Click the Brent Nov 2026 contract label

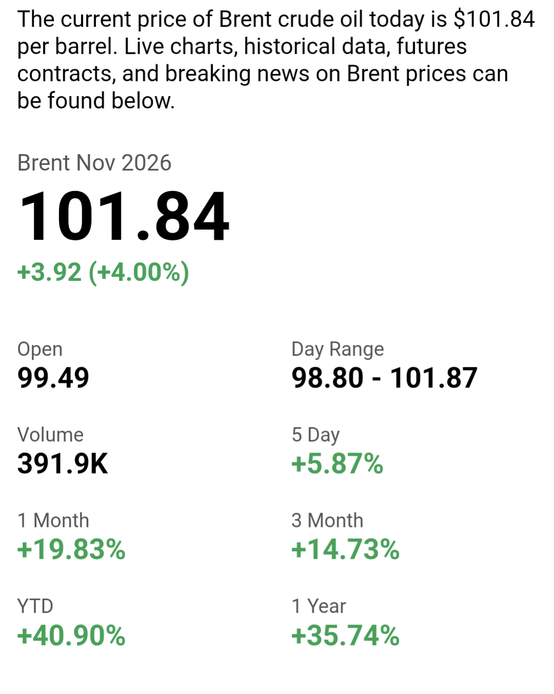(x=94, y=163)
